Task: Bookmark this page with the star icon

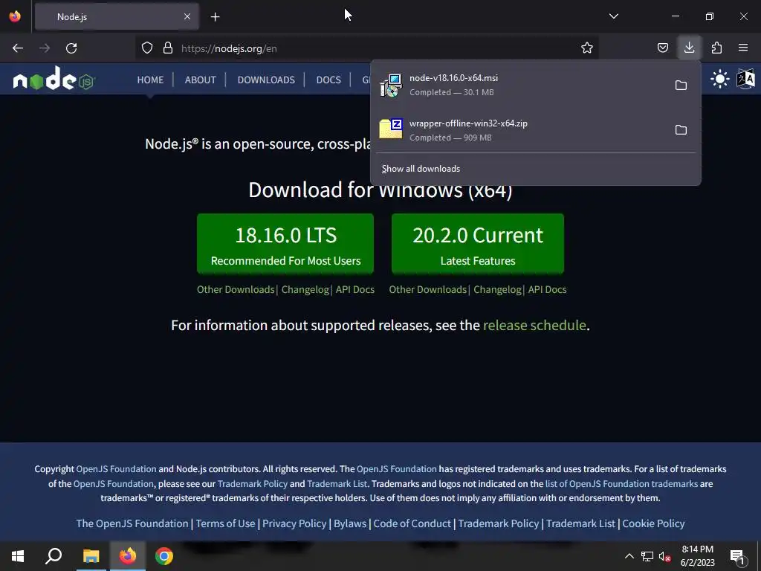Action: [587, 48]
